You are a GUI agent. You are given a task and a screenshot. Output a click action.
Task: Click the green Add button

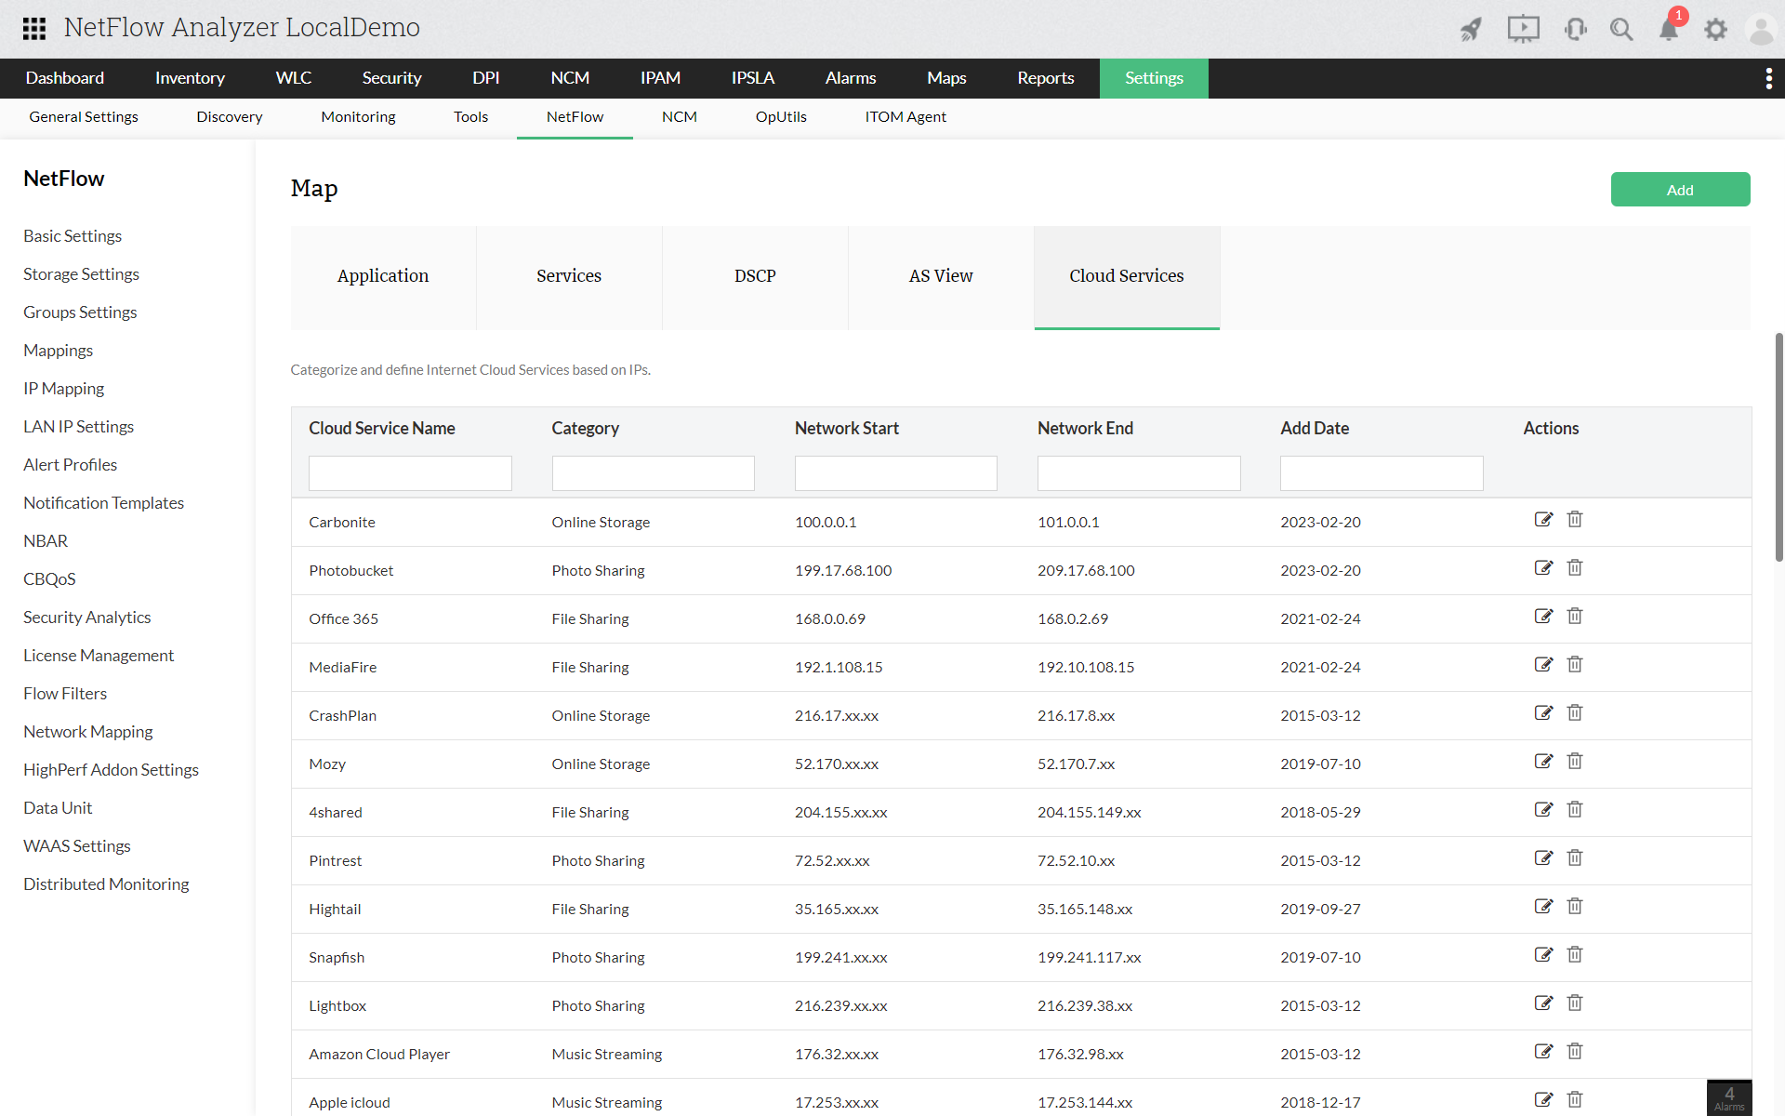tap(1679, 190)
